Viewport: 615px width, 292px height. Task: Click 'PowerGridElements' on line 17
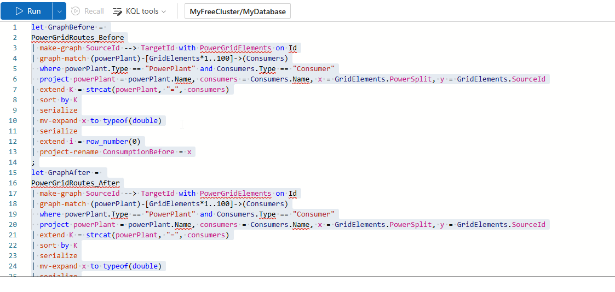(x=235, y=194)
